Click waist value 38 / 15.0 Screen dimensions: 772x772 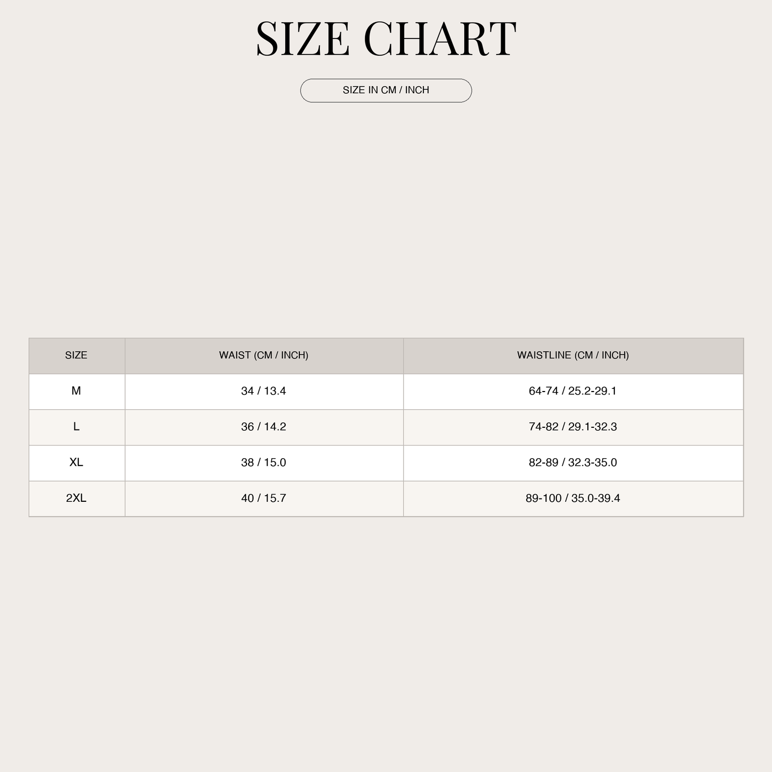click(x=264, y=463)
